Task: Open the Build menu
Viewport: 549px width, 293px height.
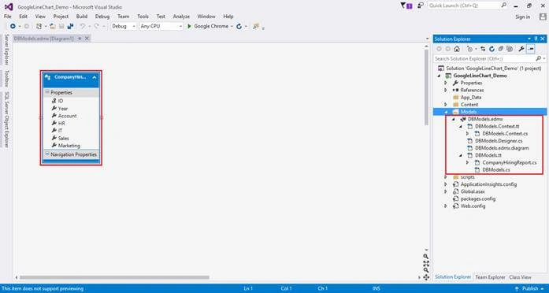Action: [82, 17]
